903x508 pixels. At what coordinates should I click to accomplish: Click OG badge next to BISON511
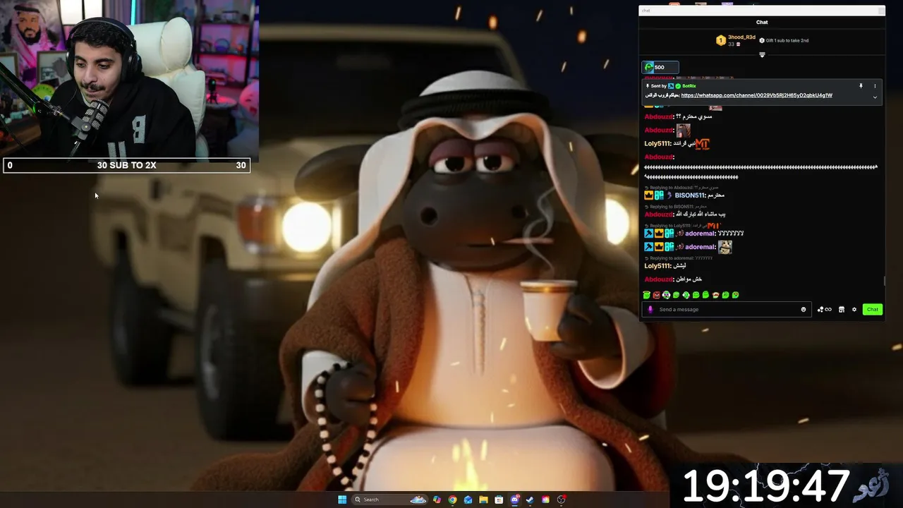click(659, 195)
